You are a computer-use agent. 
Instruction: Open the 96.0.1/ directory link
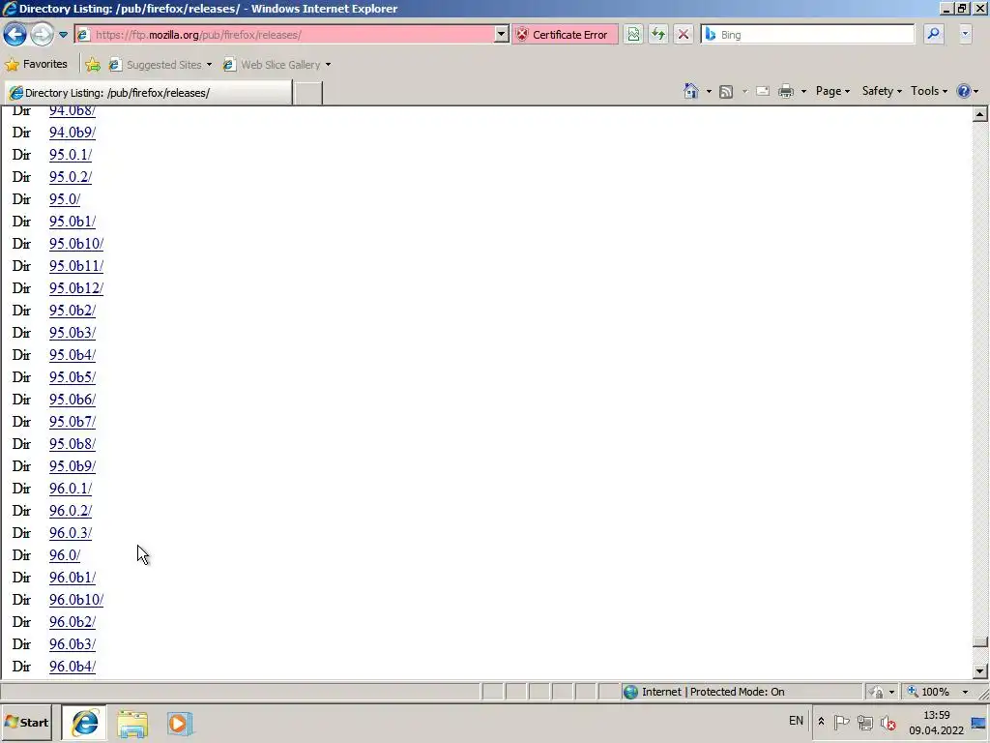(71, 489)
